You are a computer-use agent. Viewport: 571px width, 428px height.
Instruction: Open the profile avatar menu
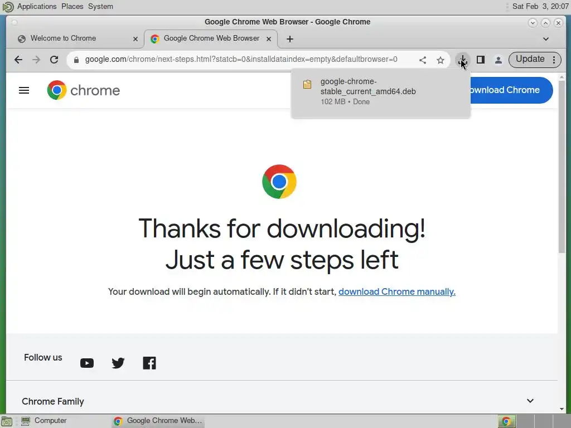[x=499, y=60]
